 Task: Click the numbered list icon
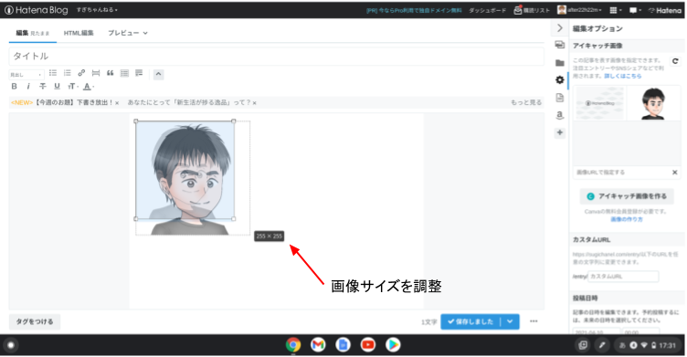pos(67,73)
